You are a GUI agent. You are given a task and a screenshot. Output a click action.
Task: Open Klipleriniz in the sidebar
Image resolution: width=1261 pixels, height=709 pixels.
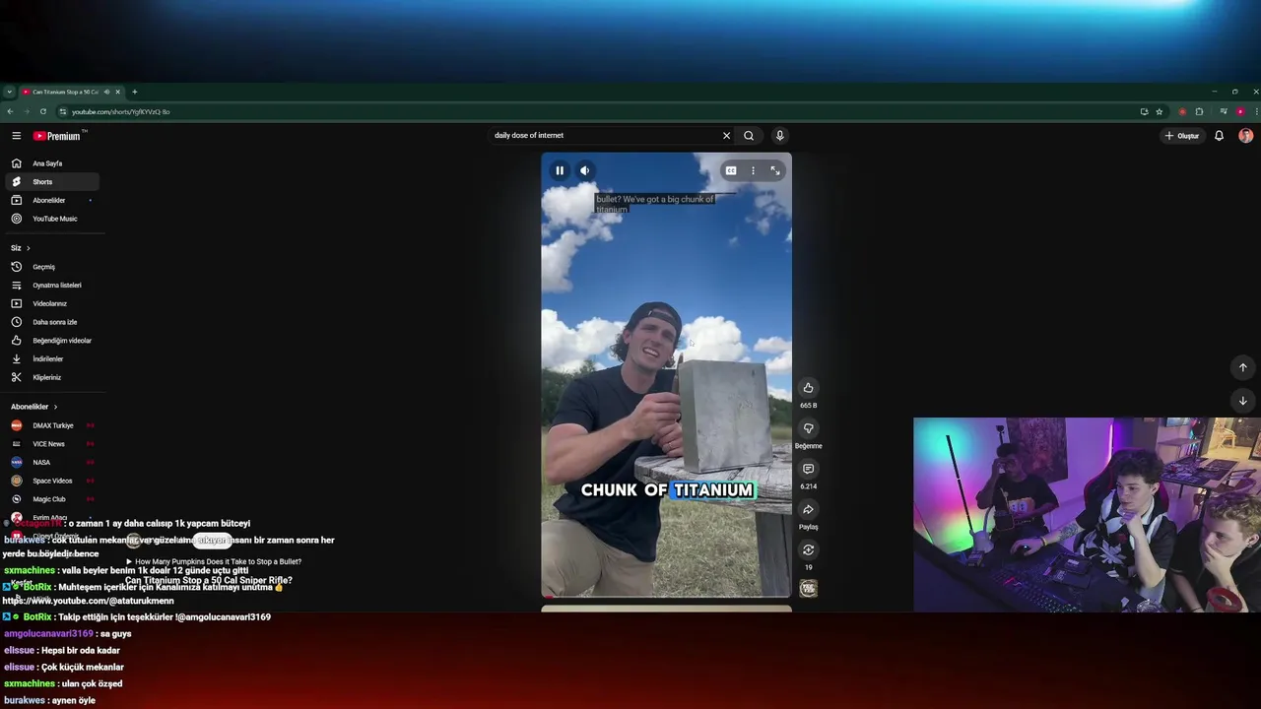tap(52, 377)
